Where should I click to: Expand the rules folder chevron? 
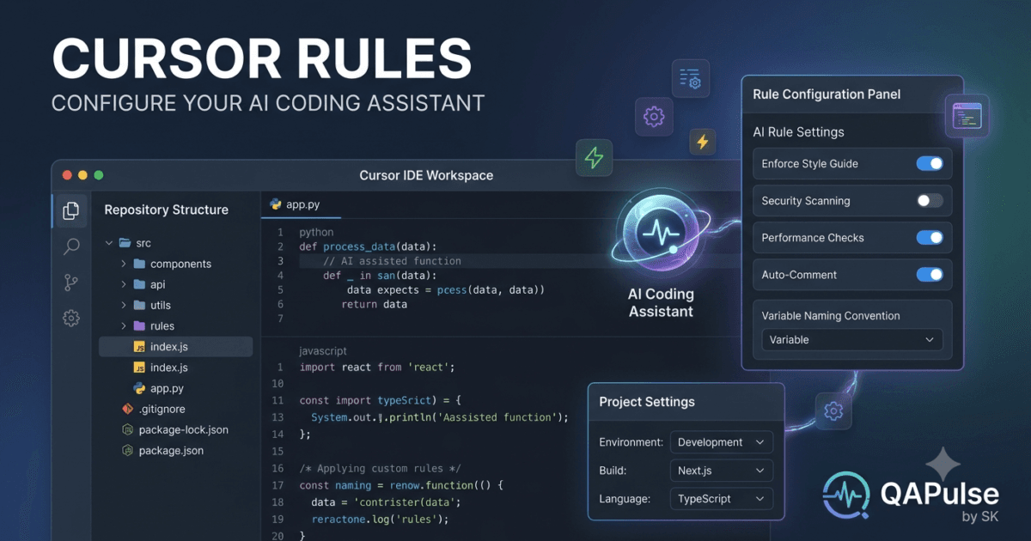tap(124, 325)
